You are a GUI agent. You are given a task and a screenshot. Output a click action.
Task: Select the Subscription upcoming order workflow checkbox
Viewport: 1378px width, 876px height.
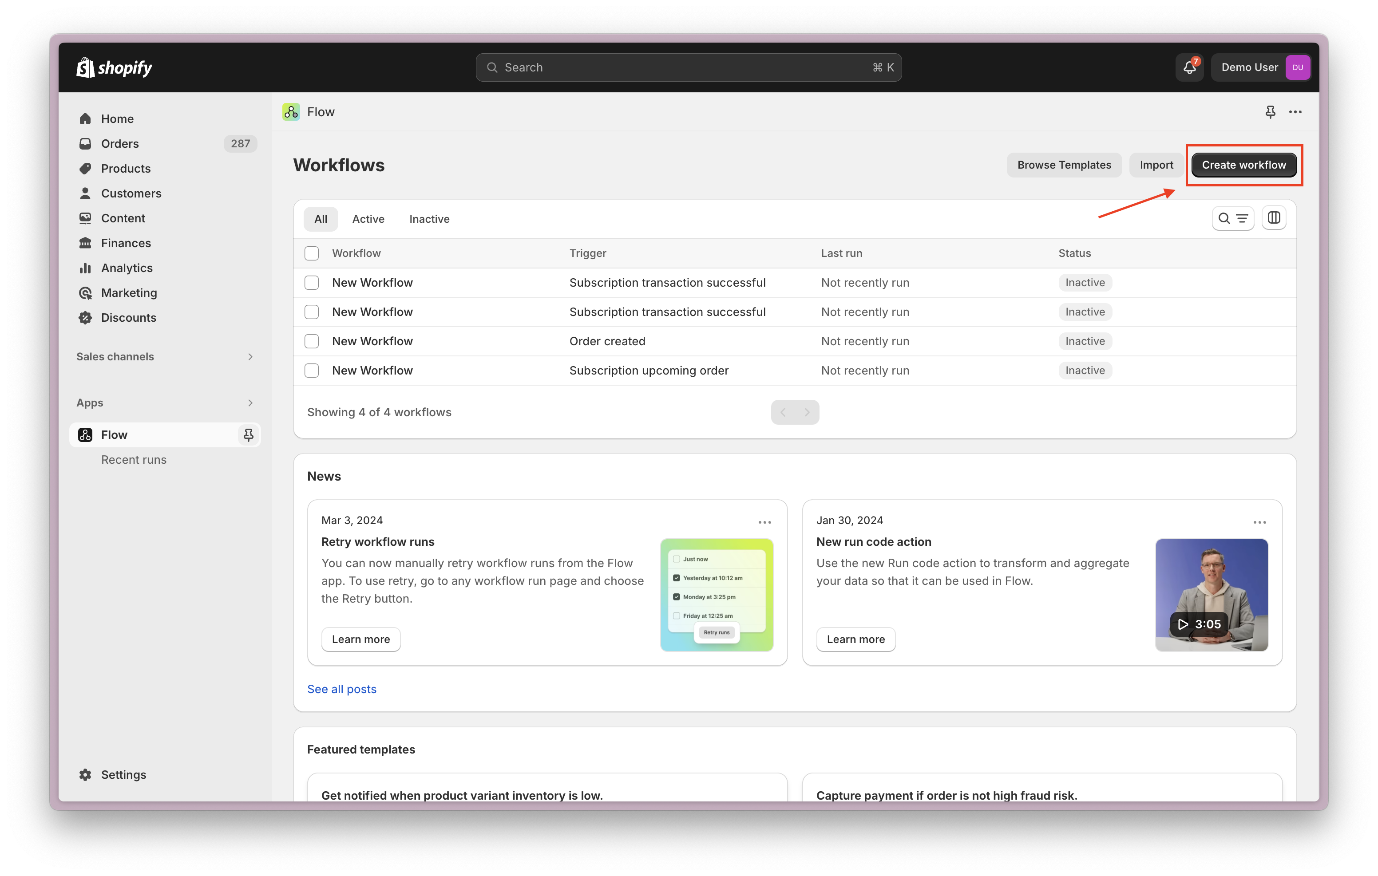(x=311, y=370)
